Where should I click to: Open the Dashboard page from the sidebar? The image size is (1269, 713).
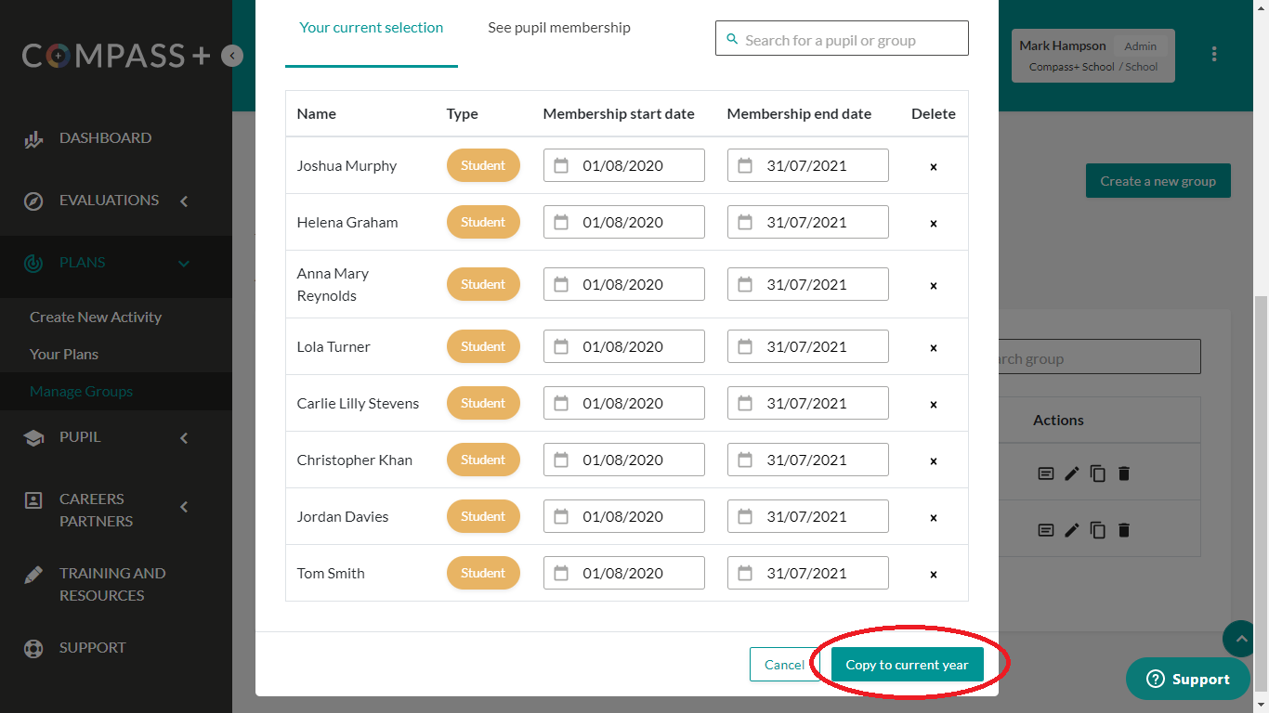(x=105, y=138)
